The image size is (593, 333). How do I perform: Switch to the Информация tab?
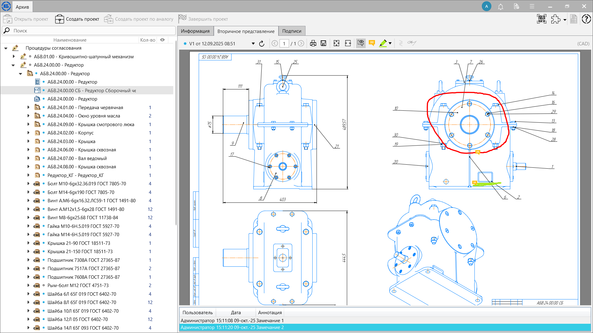(195, 31)
